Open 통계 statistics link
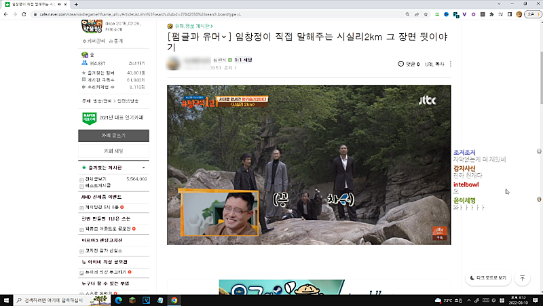Image resolution: width=543 pixels, height=306 pixels. [116, 41]
